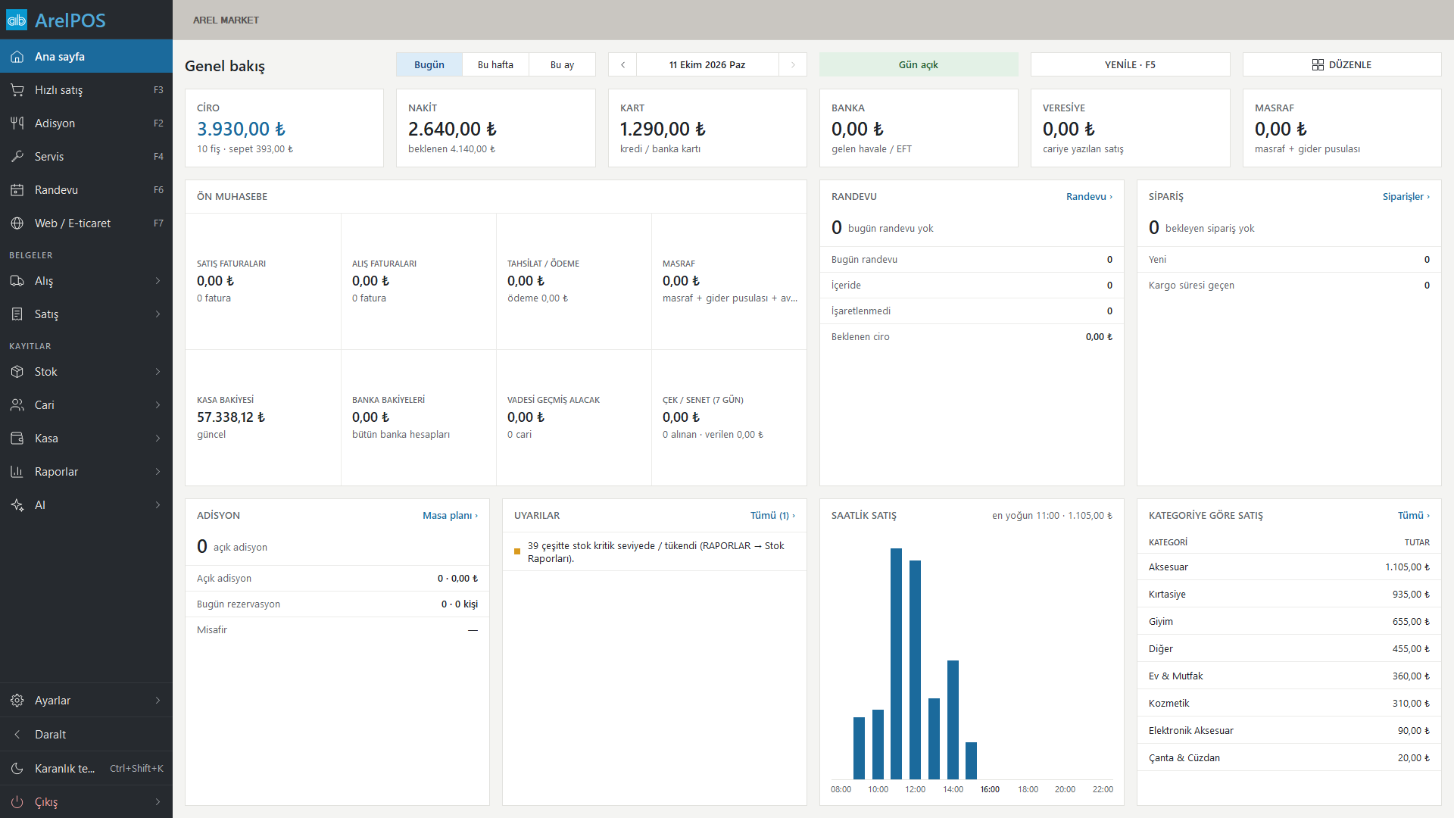Open Tümü link in Kategoriye göre satış
Screen dimensions: 1454x818
coord(1414,515)
